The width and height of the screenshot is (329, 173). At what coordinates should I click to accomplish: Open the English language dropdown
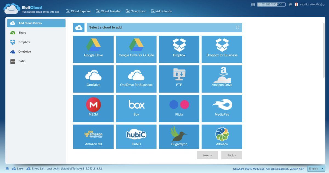pos(316,169)
